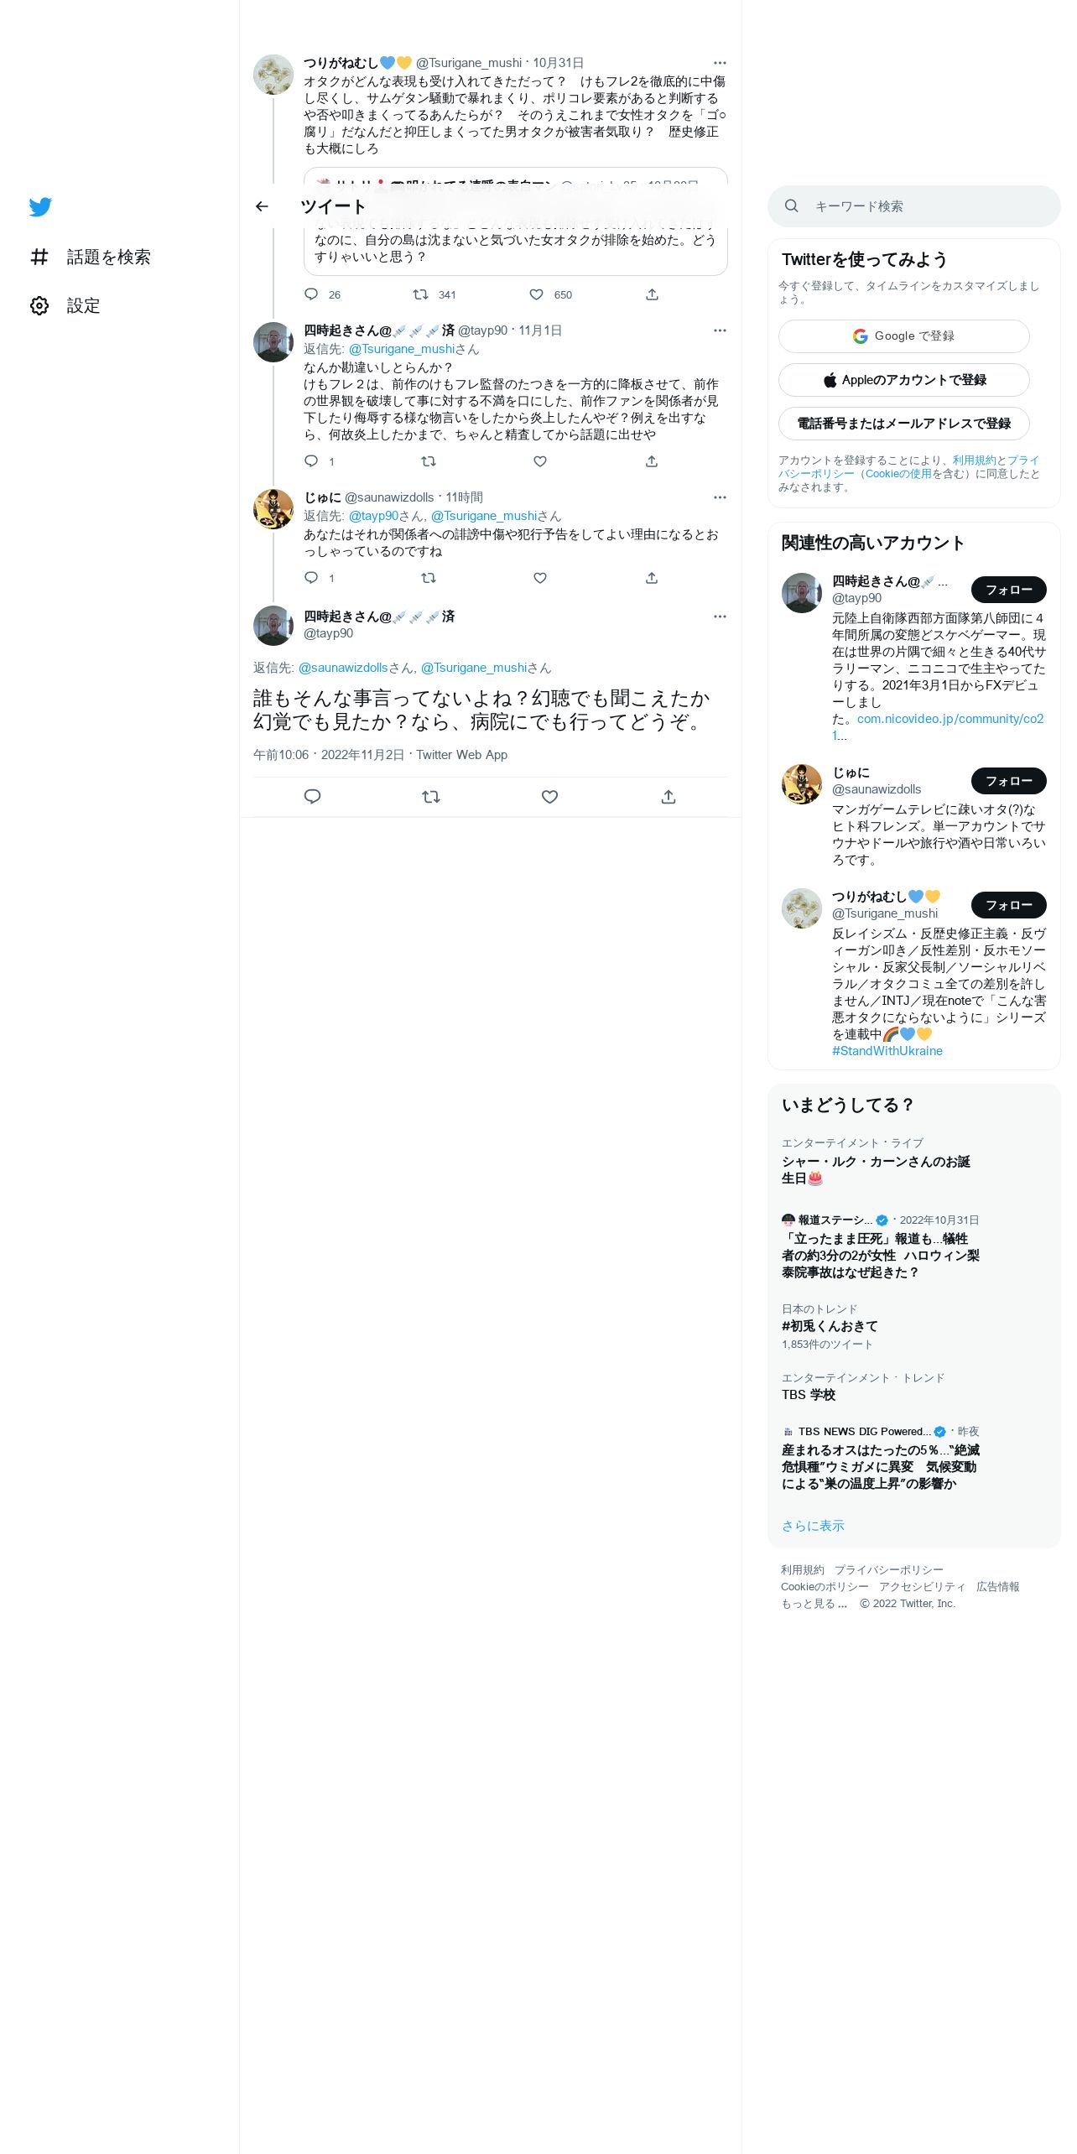Follow つりがねむし @Tsurigane_mushi
Viewport: 1077px width, 2154px height.
[x=1009, y=905]
